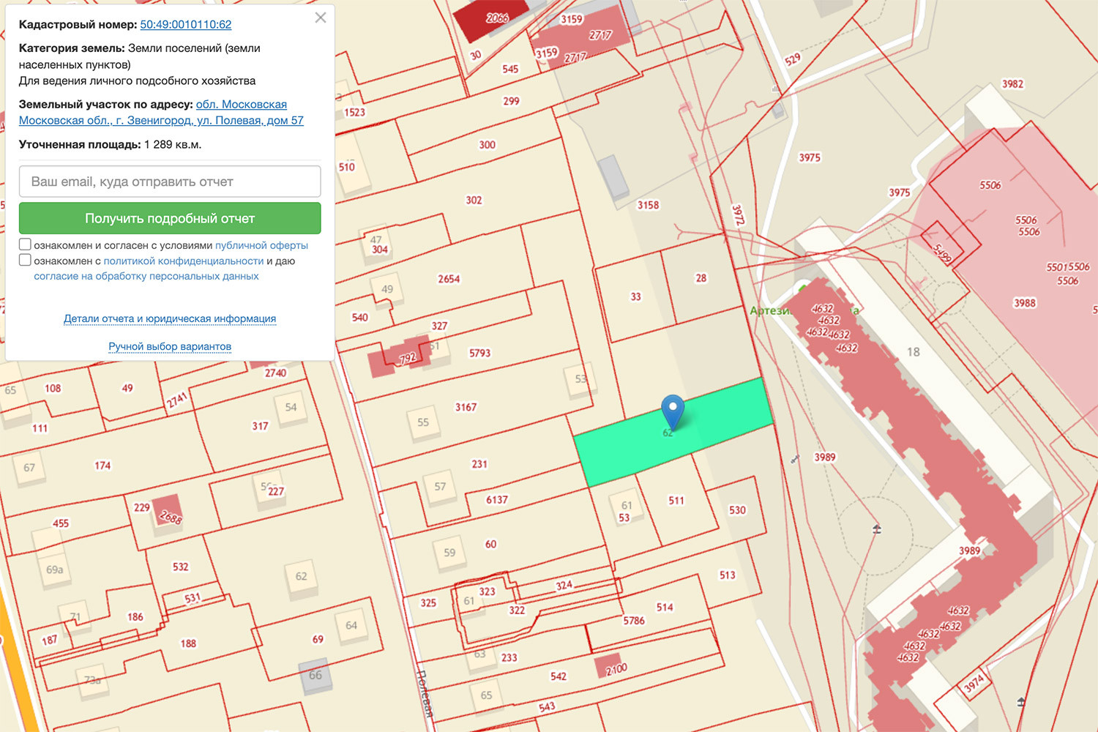Image resolution: width=1098 pixels, height=732 pixels.
Task: Select parcel 3982 on the map
Action: (x=1012, y=84)
